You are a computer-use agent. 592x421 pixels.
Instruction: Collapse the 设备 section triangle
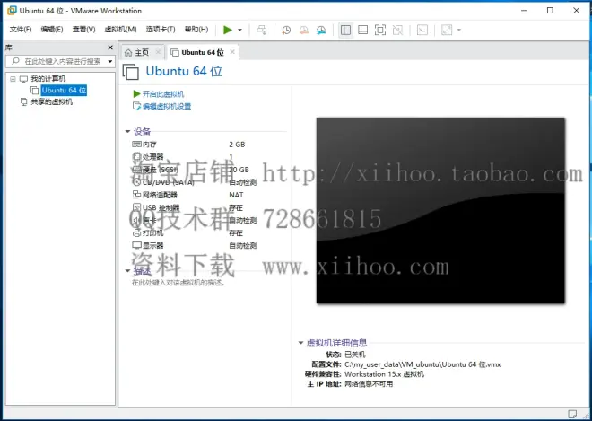[127, 132]
